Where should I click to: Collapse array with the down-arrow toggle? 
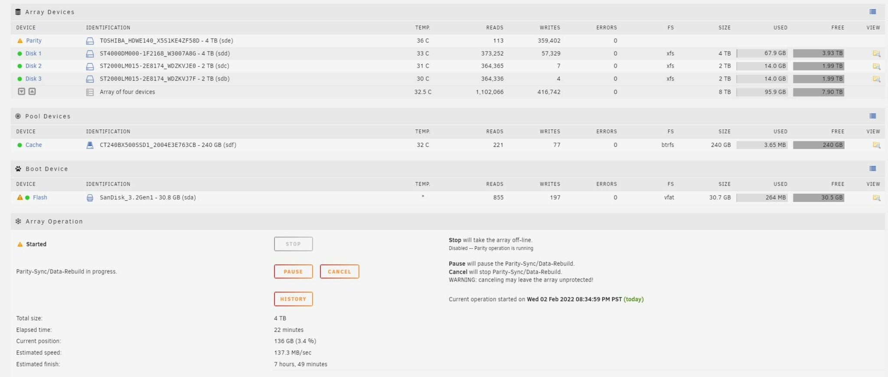coord(22,91)
